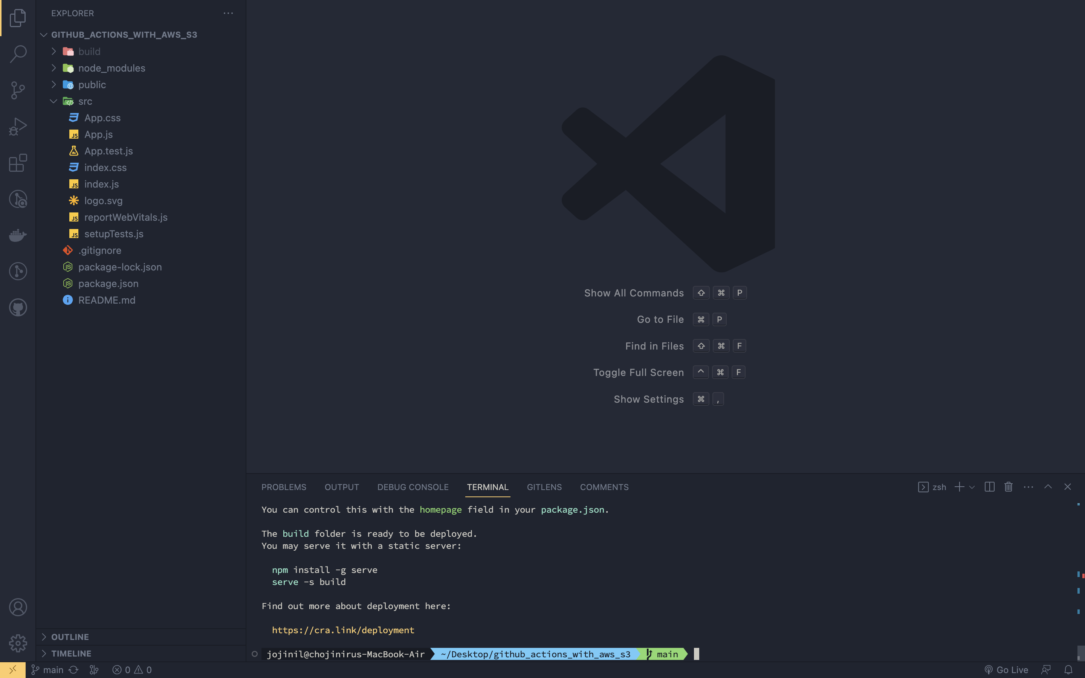Switch to the GITLENS tab
Viewport: 1085px width, 678px height.
pos(544,487)
